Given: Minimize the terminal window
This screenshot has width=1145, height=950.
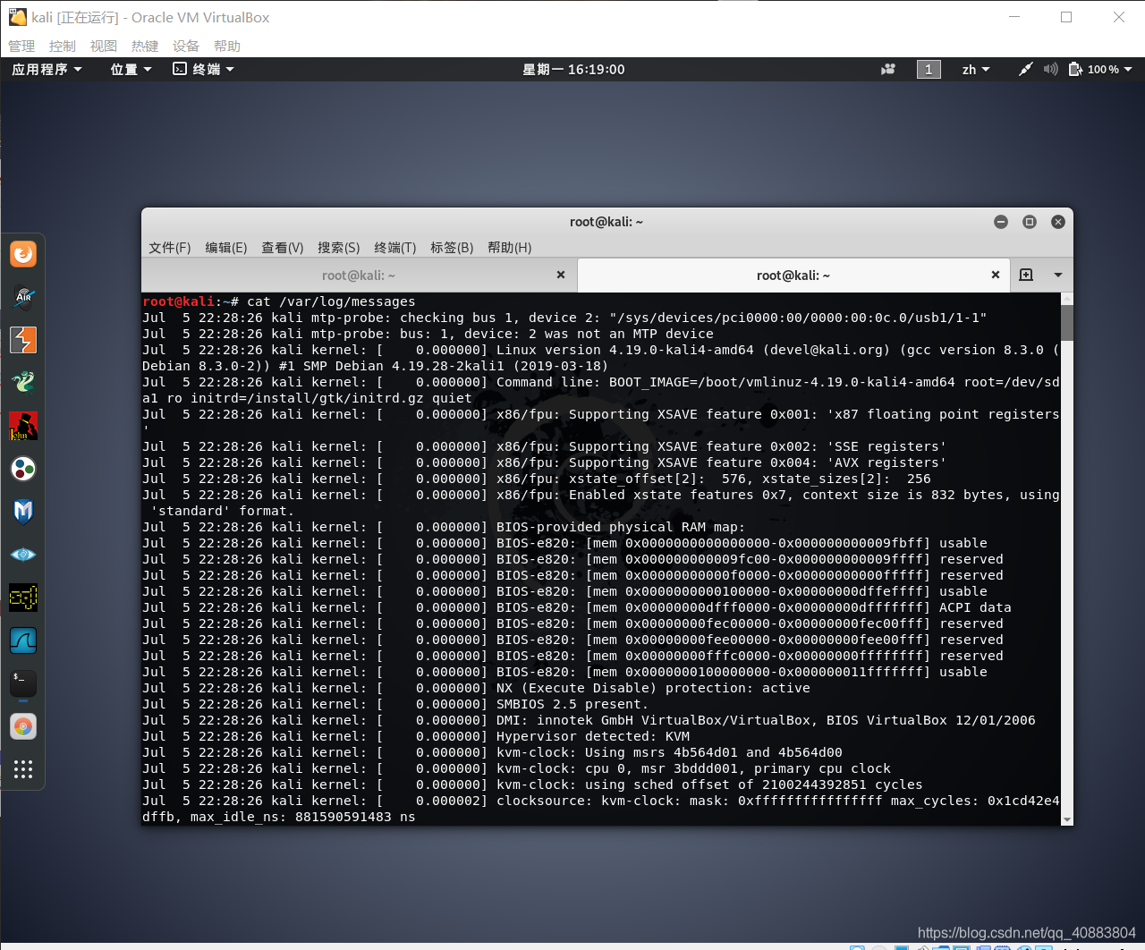Looking at the screenshot, I should click(1001, 222).
